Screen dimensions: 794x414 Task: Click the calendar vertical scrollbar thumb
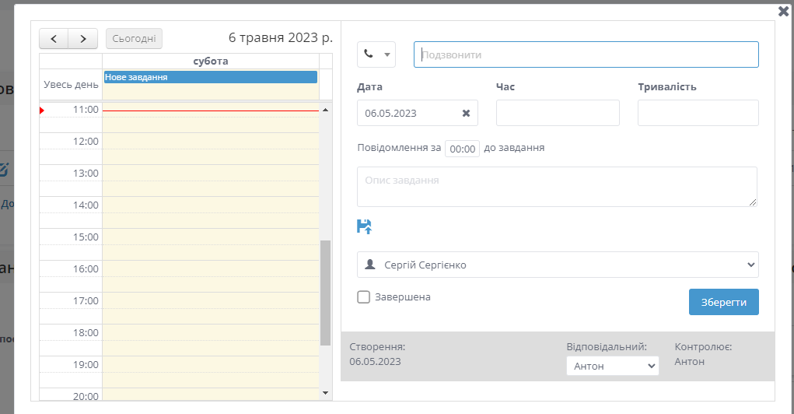(325, 292)
